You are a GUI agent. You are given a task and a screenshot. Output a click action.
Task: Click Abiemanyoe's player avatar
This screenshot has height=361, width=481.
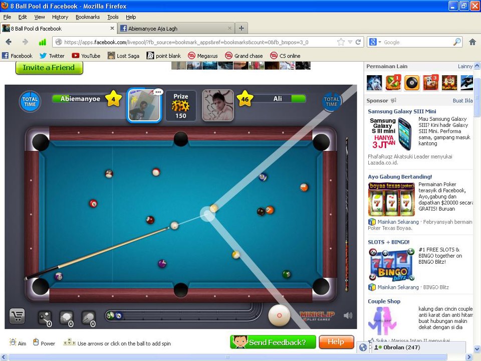[x=144, y=106]
